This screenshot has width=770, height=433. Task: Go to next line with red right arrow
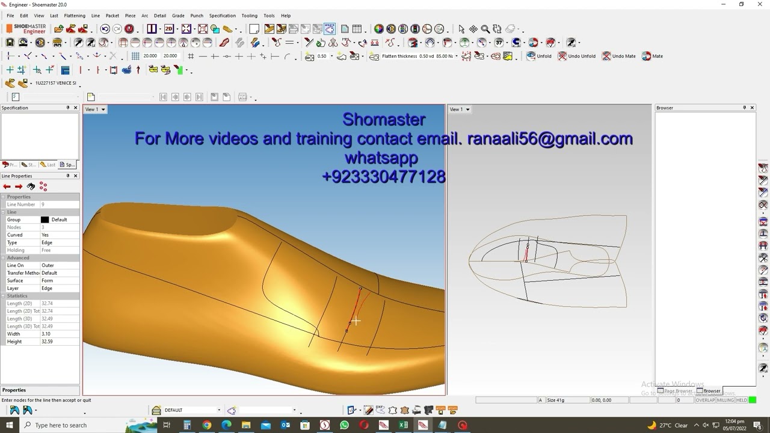coord(19,186)
